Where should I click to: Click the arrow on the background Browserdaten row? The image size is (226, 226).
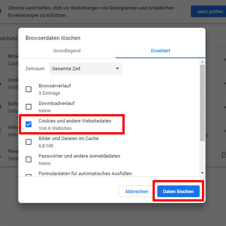tap(225, 60)
